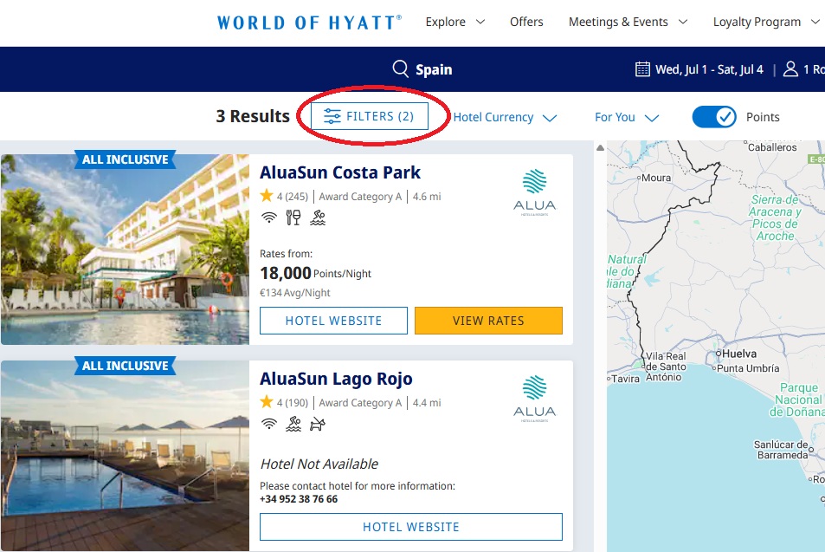Viewport: 825px width, 552px height.
Task: Click the pet-friendly icon for Lago Rojo
Action: [317, 424]
